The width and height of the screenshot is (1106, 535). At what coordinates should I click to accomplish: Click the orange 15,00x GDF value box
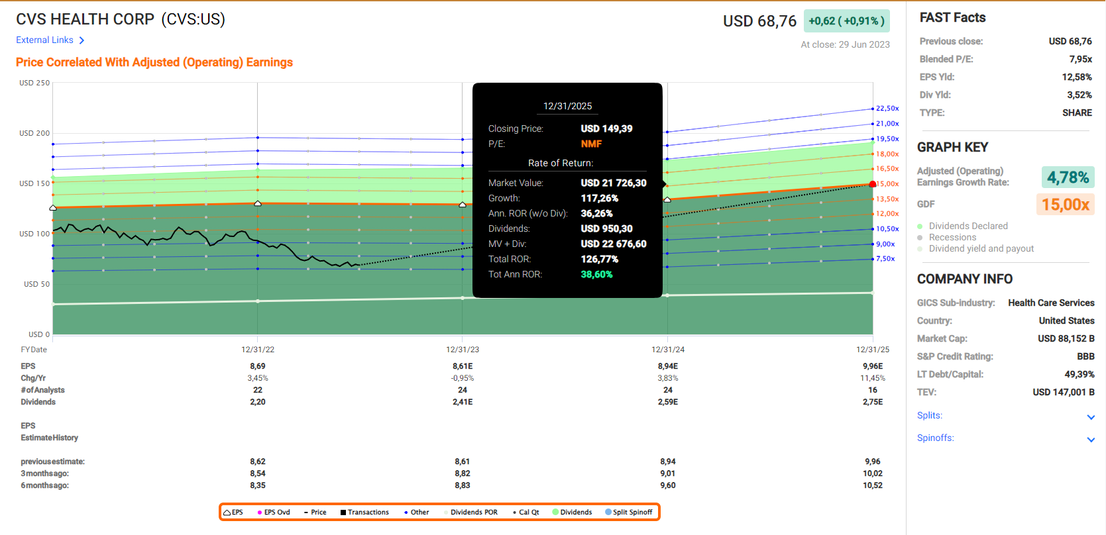click(x=1065, y=205)
